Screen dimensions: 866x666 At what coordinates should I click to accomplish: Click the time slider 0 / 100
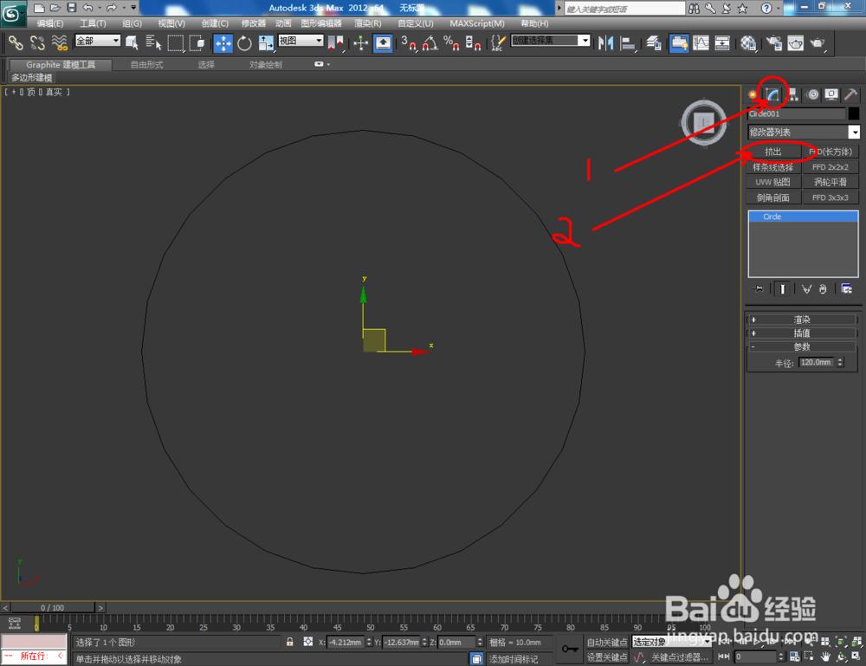click(x=53, y=607)
